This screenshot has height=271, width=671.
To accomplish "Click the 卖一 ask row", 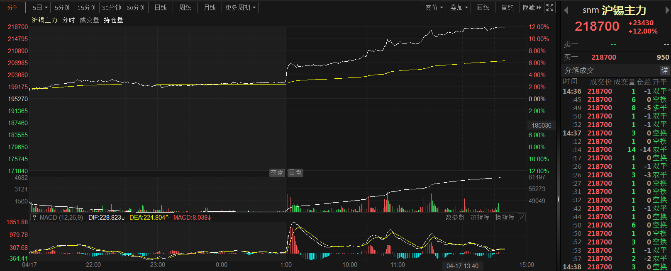I will [616, 44].
